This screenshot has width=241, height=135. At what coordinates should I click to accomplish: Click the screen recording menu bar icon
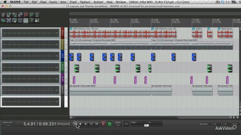218,2
